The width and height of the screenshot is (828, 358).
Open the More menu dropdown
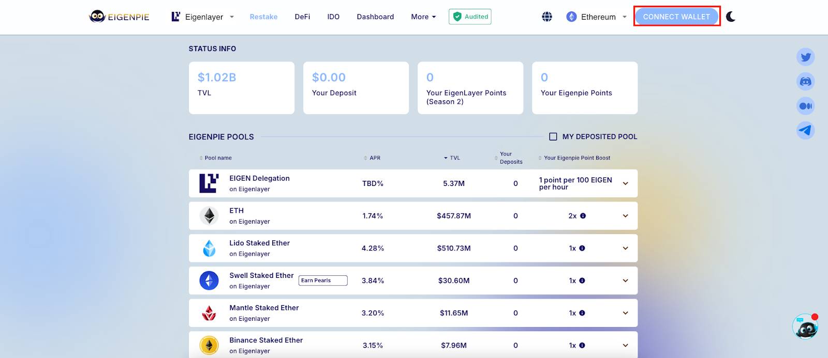point(423,17)
